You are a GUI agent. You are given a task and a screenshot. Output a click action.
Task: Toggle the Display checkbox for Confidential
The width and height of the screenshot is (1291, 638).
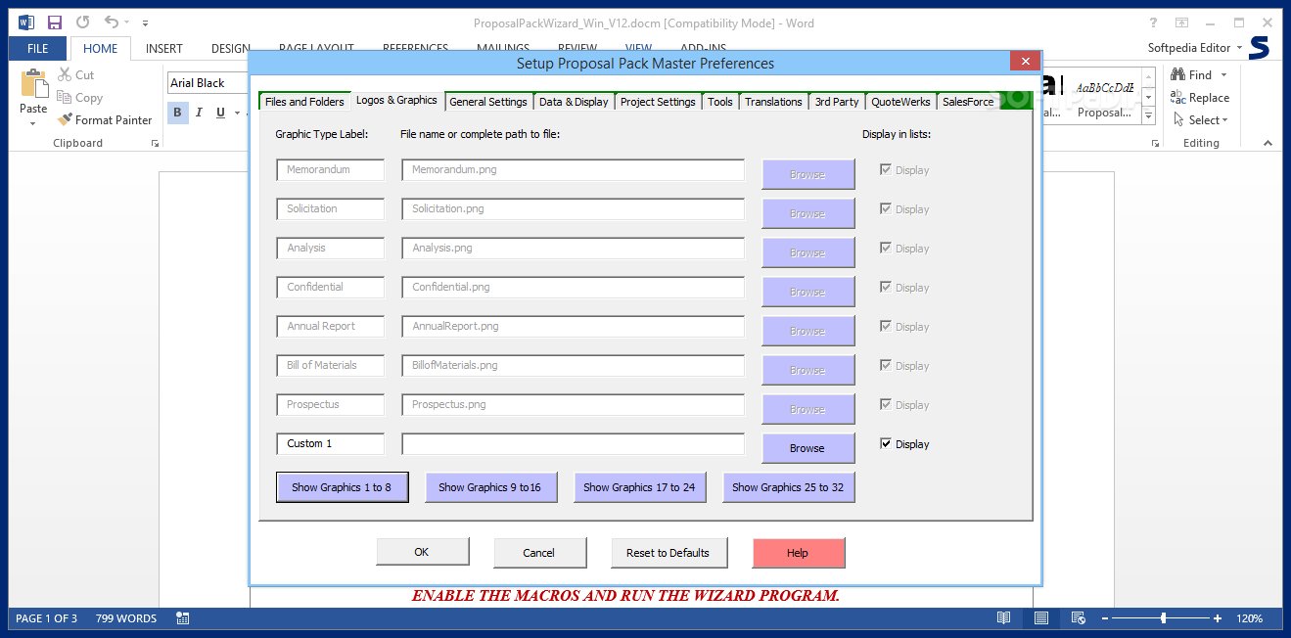point(886,287)
